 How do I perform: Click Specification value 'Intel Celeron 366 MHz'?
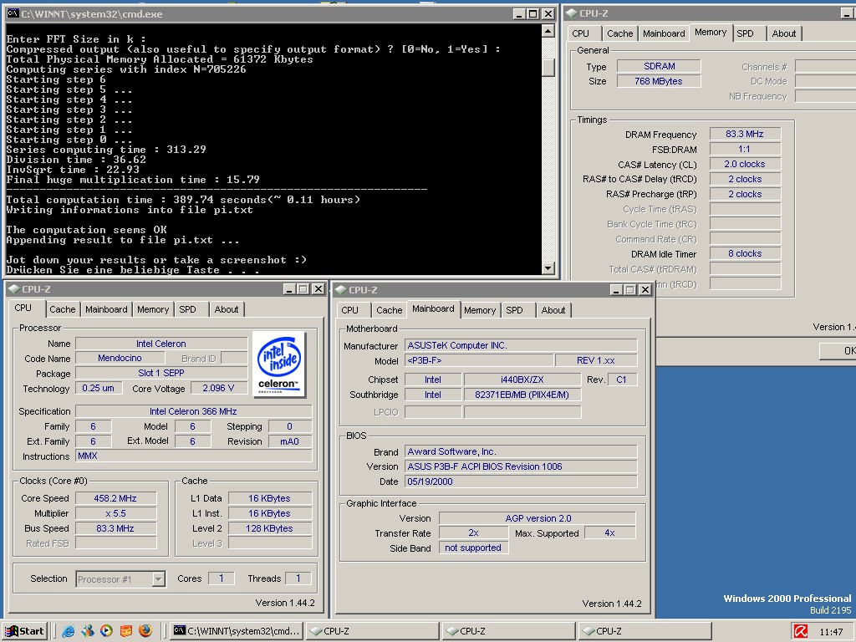click(x=193, y=411)
